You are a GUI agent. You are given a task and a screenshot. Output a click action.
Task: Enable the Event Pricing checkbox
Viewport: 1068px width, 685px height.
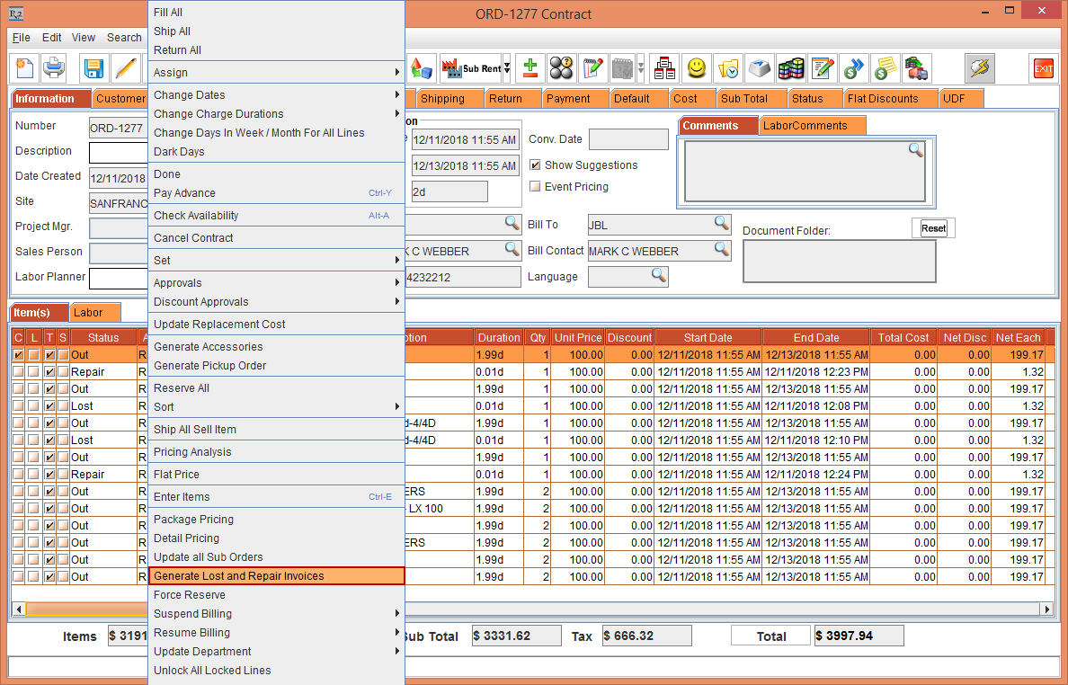click(x=536, y=187)
